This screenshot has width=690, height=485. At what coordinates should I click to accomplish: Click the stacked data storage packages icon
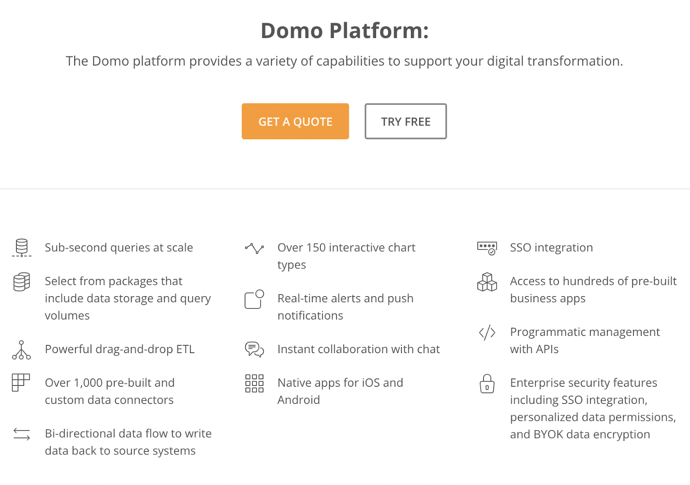click(22, 282)
